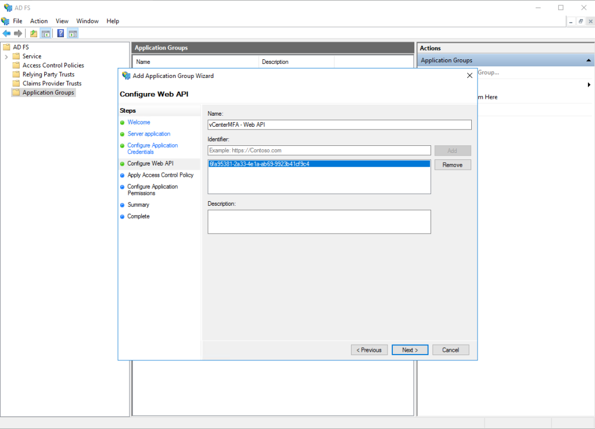Click the Up One Level folder icon
The image size is (595, 429).
(34, 33)
